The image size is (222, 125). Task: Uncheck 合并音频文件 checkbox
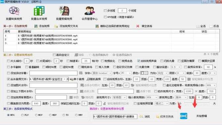pos(8,79)
